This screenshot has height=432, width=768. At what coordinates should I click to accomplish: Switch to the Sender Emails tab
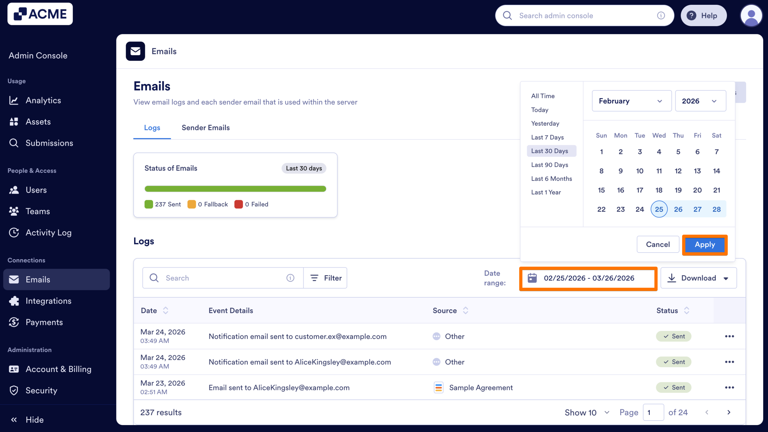click(205, 127)
